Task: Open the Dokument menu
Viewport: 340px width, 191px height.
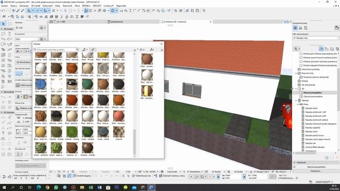Action: pyautogui.click(x=47, y=6)
